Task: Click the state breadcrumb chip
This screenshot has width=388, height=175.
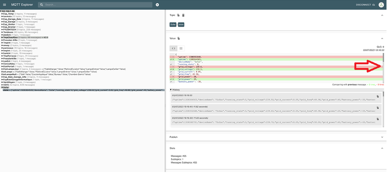Action: (x=181, y=25)
